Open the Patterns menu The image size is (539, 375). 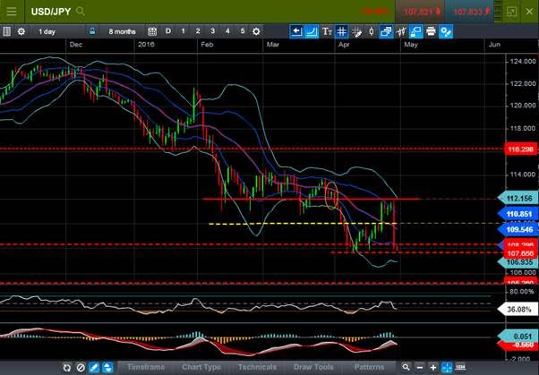tap(369, 367)
